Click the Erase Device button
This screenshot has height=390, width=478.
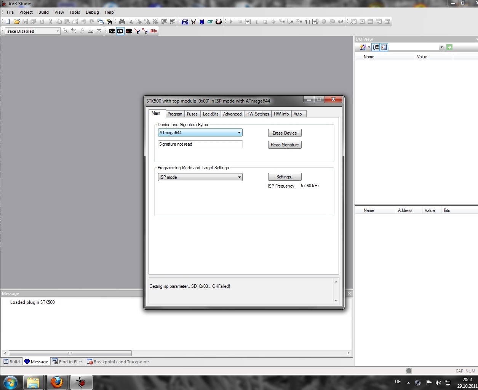click(x=285, y=133)
